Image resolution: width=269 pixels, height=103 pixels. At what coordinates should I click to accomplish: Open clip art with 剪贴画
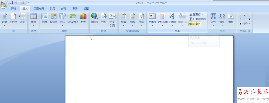pos(54,18)
